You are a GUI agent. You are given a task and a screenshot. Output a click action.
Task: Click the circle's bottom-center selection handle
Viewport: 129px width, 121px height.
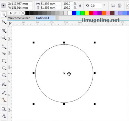click(64, 104)
